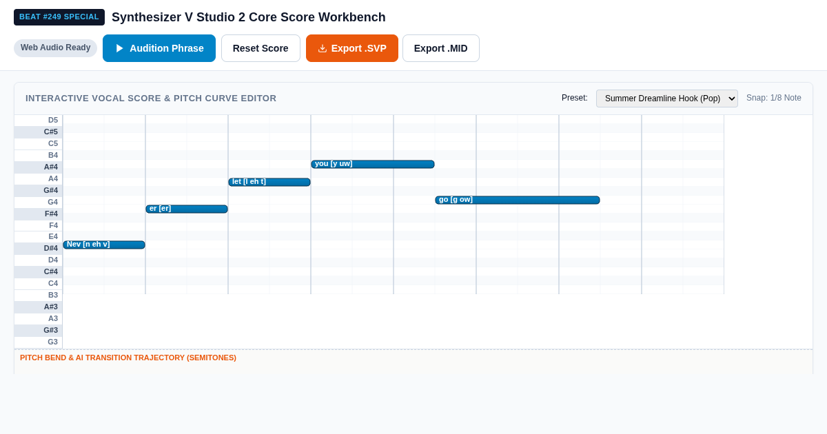Click the BEAT #249 SPECIAL badge
Viewport: 827px width, 434px height.
coord(59,17)
